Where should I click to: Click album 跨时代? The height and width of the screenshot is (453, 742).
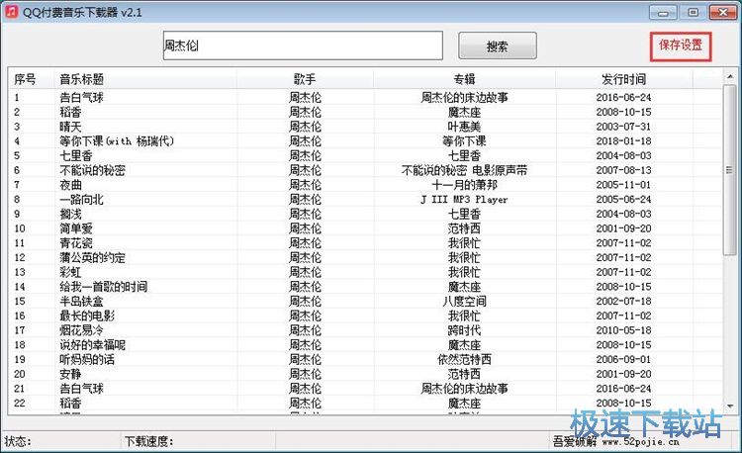464,330
